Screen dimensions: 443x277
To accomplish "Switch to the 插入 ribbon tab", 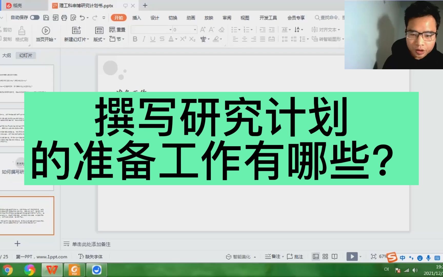I will pos(137,18).
